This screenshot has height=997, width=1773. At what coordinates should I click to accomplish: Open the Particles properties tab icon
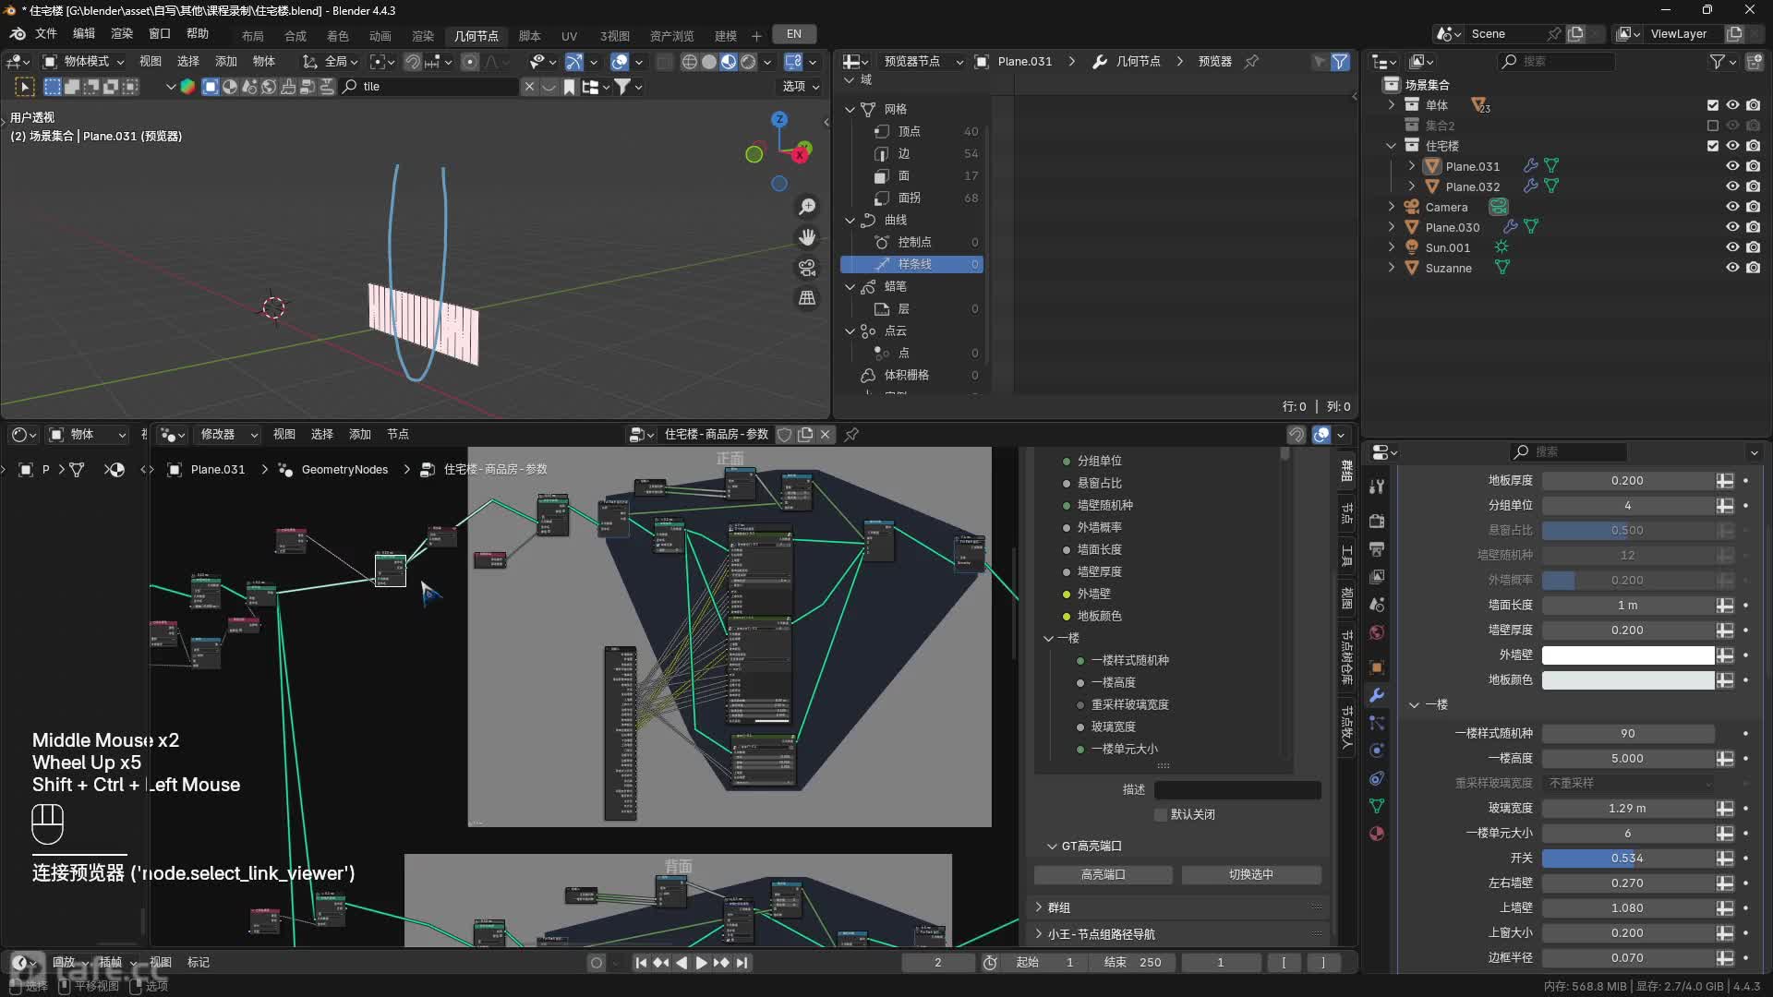1377,723
